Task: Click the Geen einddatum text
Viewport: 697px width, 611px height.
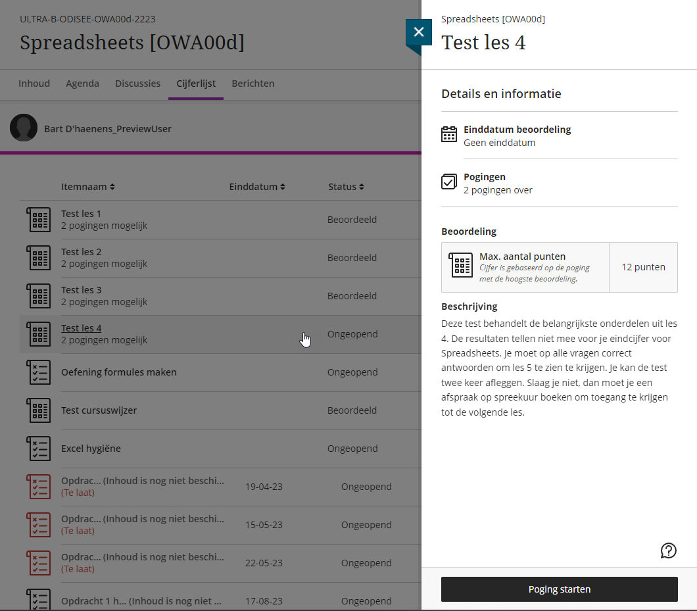Action: [x=499, y=143]
